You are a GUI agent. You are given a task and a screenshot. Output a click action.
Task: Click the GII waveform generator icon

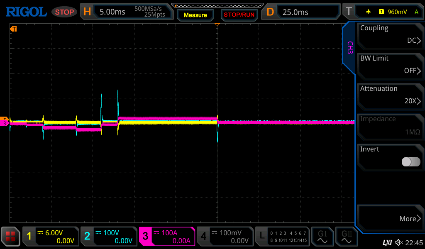pos(347,237)
